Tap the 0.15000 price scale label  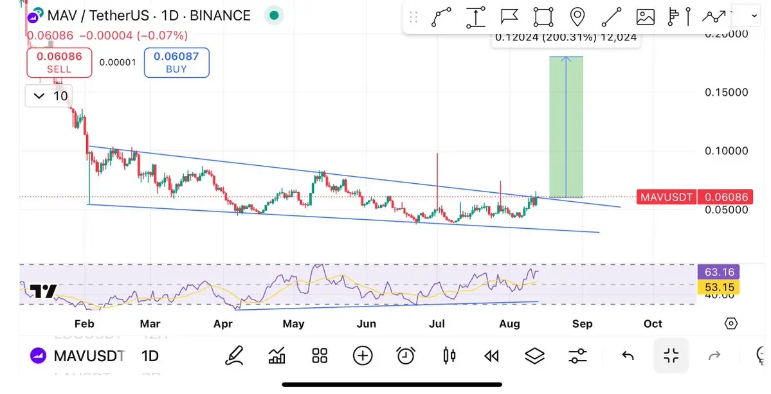click(726, 93)
